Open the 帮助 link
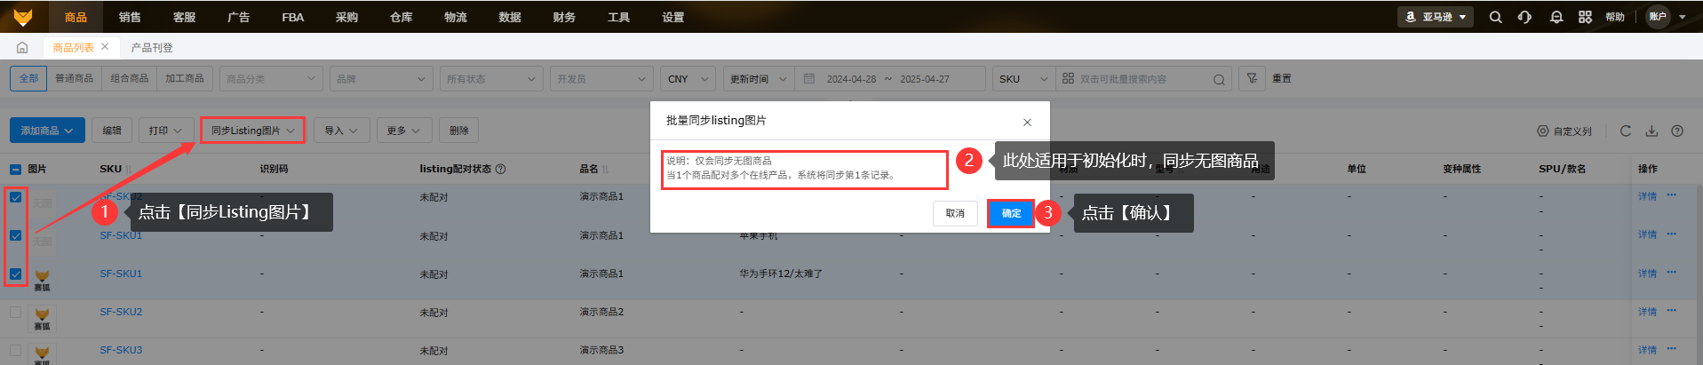Viewport: 1703px width, 365px height. point(1615,17)
